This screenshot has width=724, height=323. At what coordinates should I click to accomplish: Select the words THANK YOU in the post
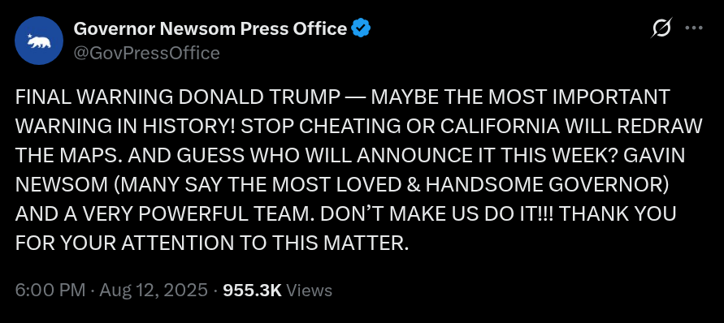tap(618, 213)
